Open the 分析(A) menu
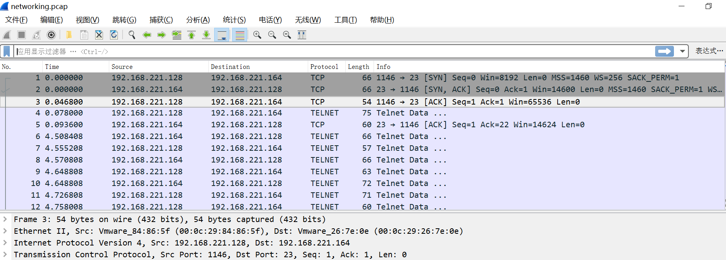This screenshot has height=260, width=726. pos(198,20)
